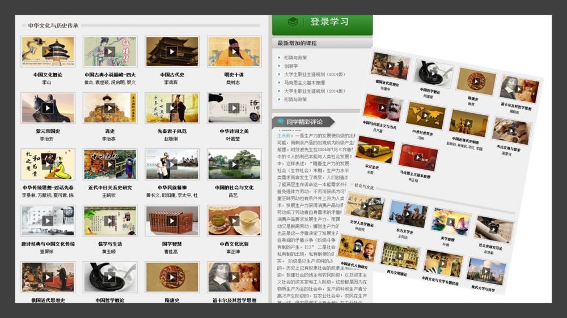The height and width of the screenshot is (318, 567).
Task: Select the 唐诗经典与中国文化传统 course thumbnail
Action: (x=48, y=221)
